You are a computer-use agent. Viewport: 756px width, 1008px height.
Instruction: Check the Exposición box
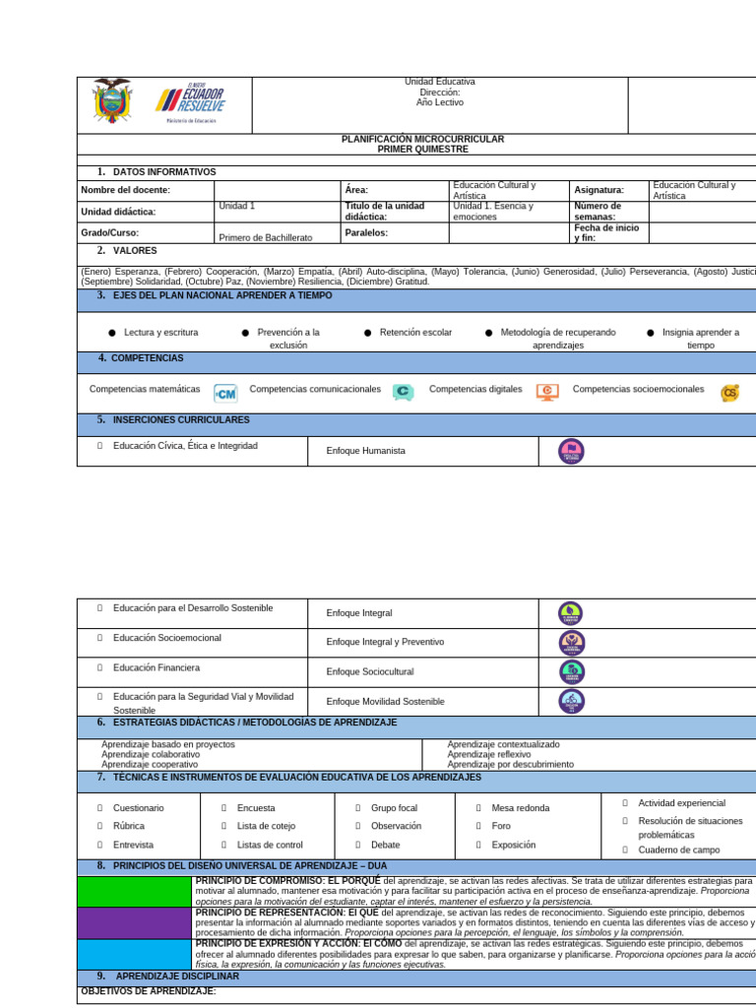(478, 845)
